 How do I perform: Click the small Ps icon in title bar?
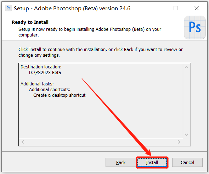pyautogui.click(x=9, y=8)
